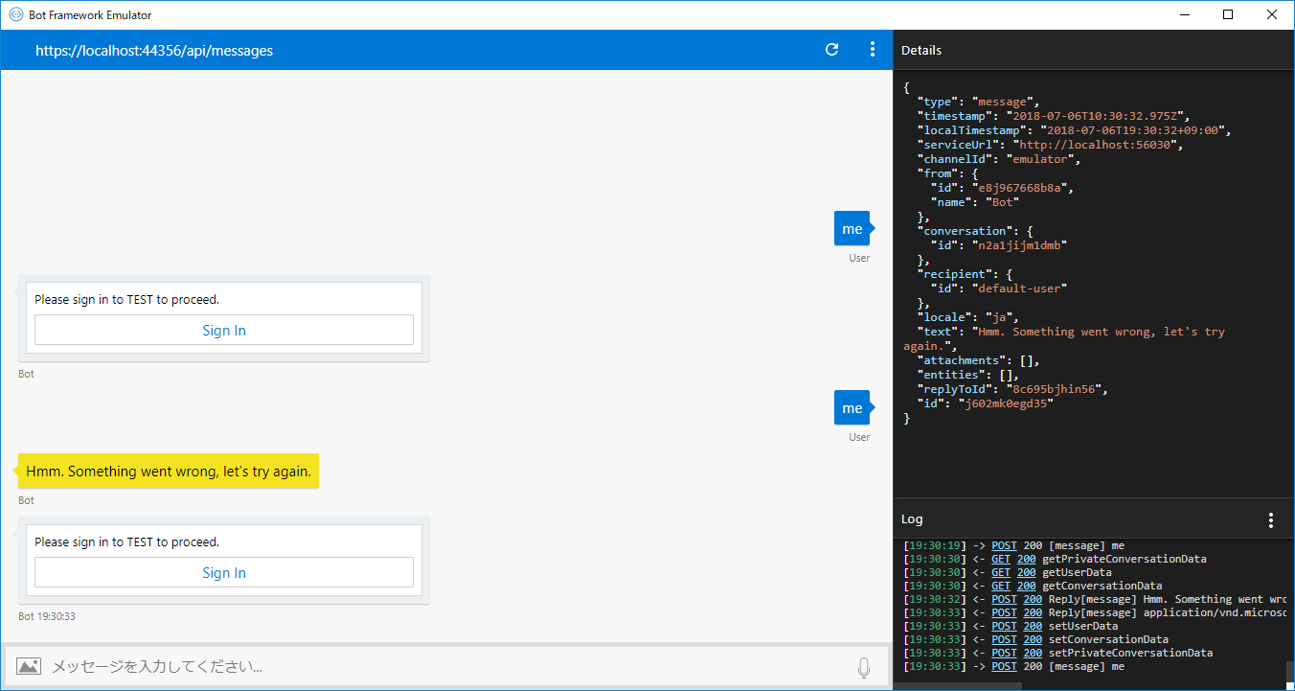Viewport: 1295px width, 691px height.
Task: Select the 'me' bubble directly above the yellow message
Action: [852, 408]
